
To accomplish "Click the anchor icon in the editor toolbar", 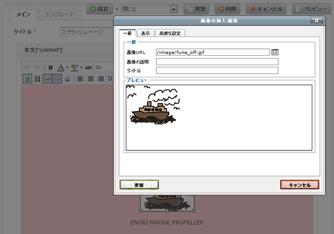I will point(68,79).
